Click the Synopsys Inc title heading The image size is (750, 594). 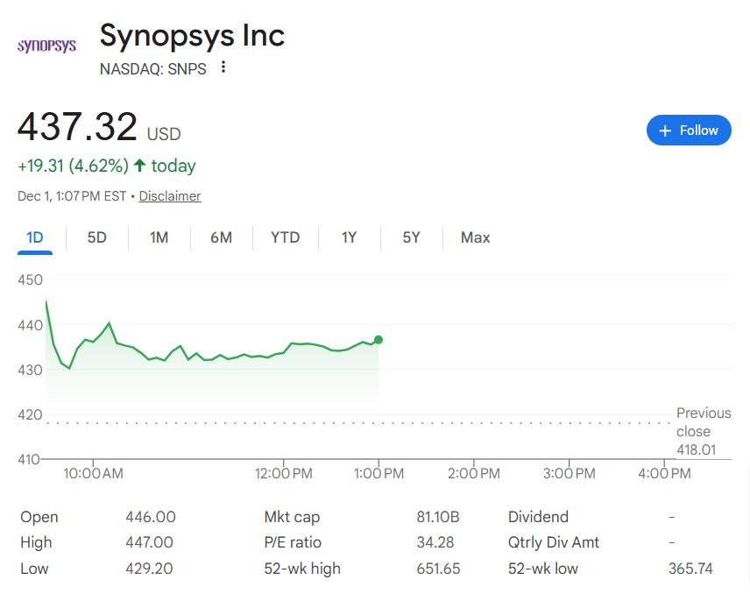click(192, 36)
